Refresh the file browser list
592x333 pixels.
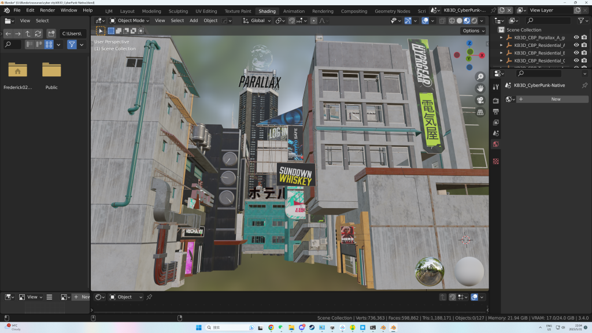[x=38, y=34]
